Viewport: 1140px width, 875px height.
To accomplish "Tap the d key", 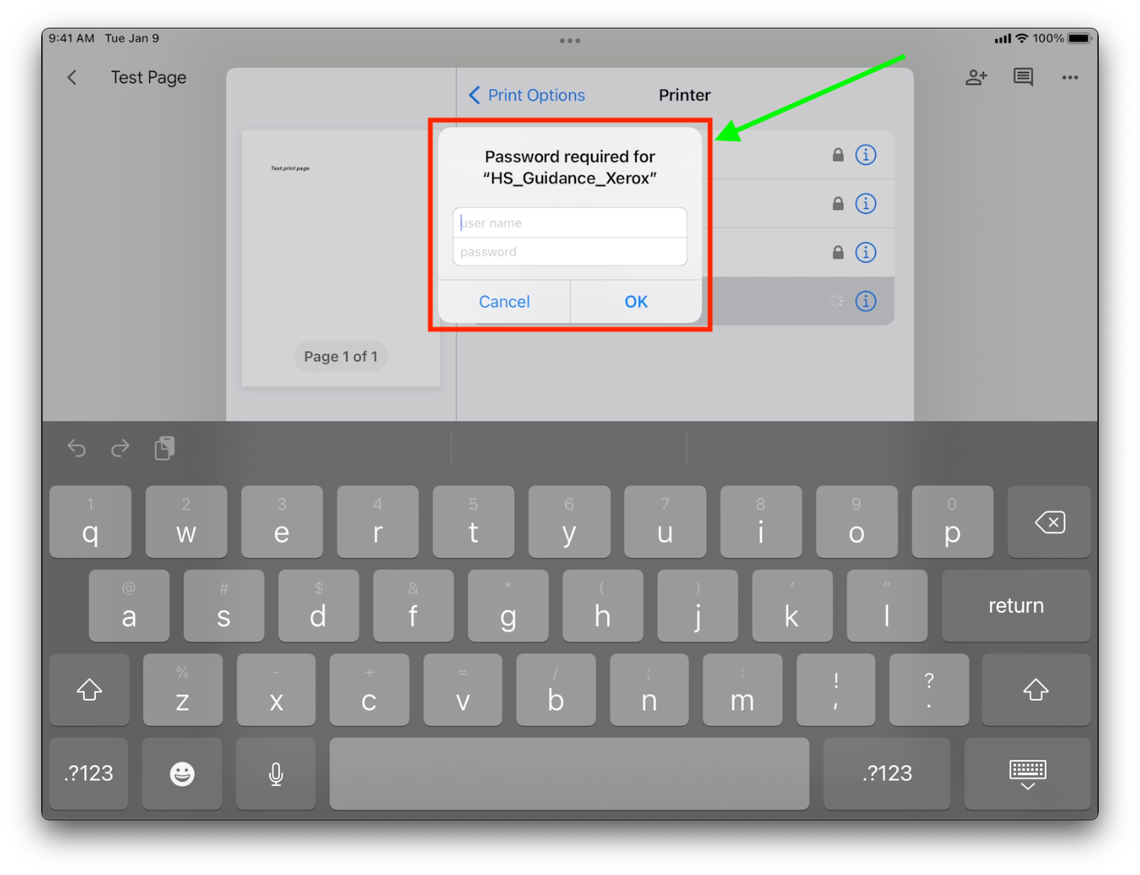I will point(319,606).
